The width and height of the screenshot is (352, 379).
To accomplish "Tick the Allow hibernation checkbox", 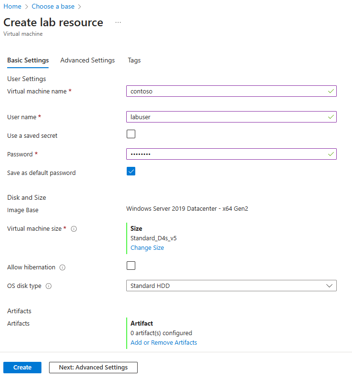I will point(131,266).
